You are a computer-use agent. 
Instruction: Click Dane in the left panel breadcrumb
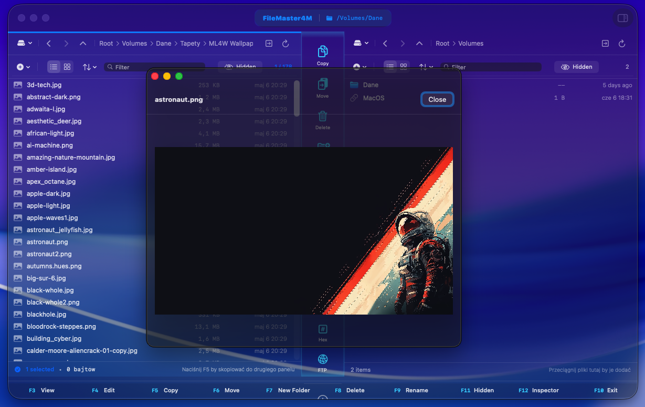[x=164, y=44]
